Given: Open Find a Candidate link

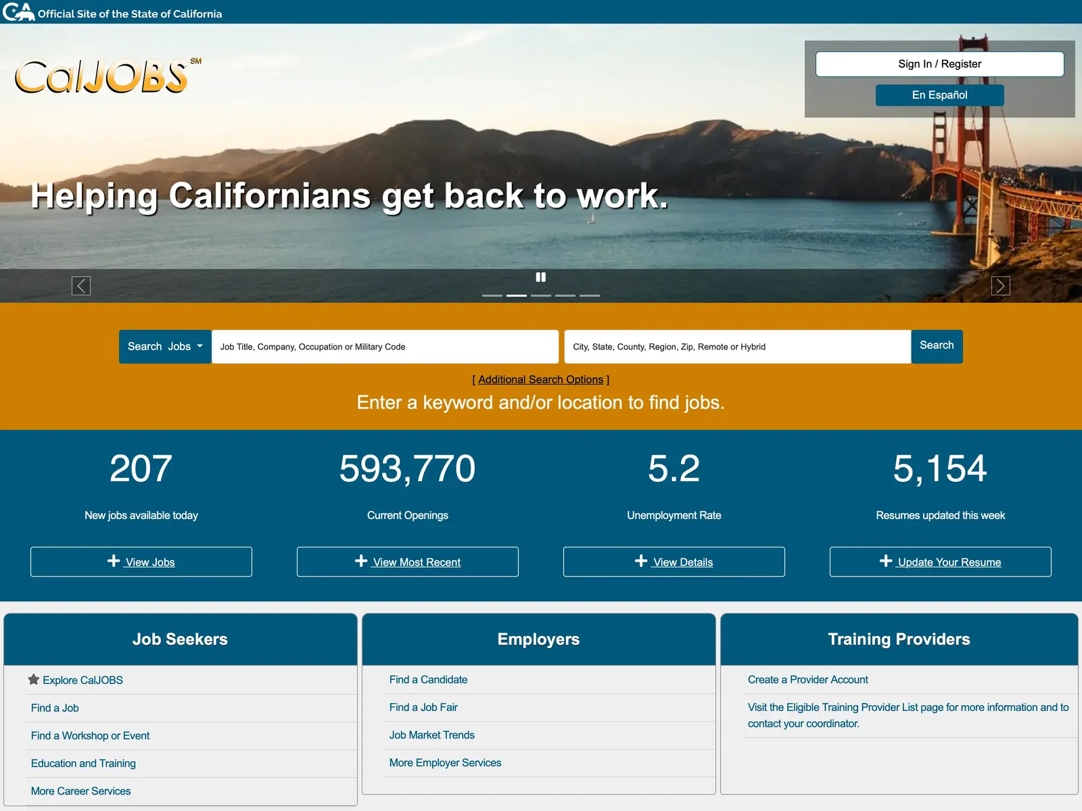Looking at the screenshot, I should coord(428,679).
